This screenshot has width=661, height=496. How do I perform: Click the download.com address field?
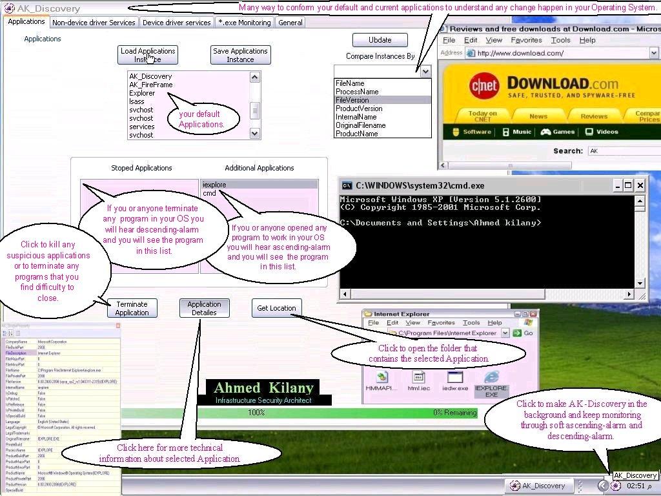point(556,53)
